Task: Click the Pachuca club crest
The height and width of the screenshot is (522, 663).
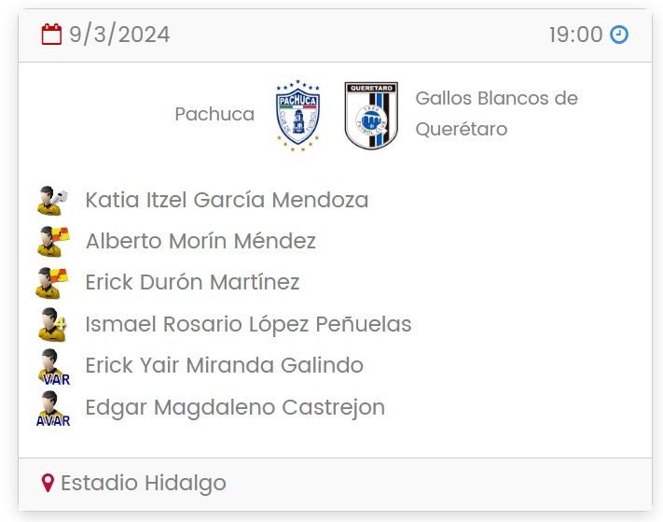Action: 297,115
